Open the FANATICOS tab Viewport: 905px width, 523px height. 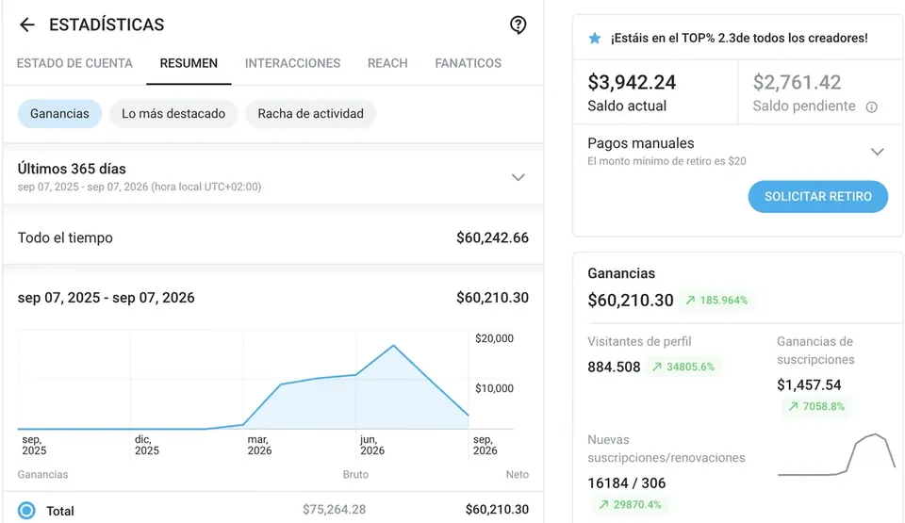pyautogui.click(x=469, y=63)
